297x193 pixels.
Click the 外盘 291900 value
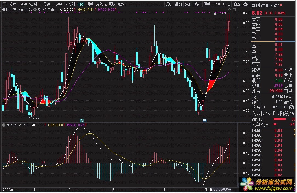[x=276, y=91]
